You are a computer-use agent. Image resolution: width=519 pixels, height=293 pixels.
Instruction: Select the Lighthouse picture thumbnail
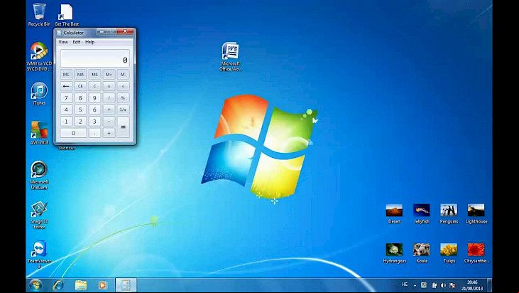point(476,214)
